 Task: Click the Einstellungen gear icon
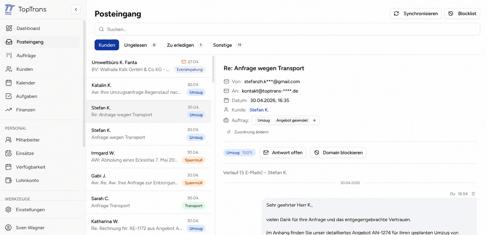(9, 209)
